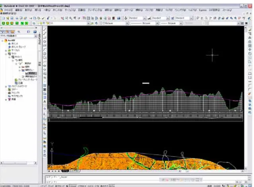Toggle DYN mode in the status bar
Image resolution: width=254 pixels, height=187 pixels.
97,186
